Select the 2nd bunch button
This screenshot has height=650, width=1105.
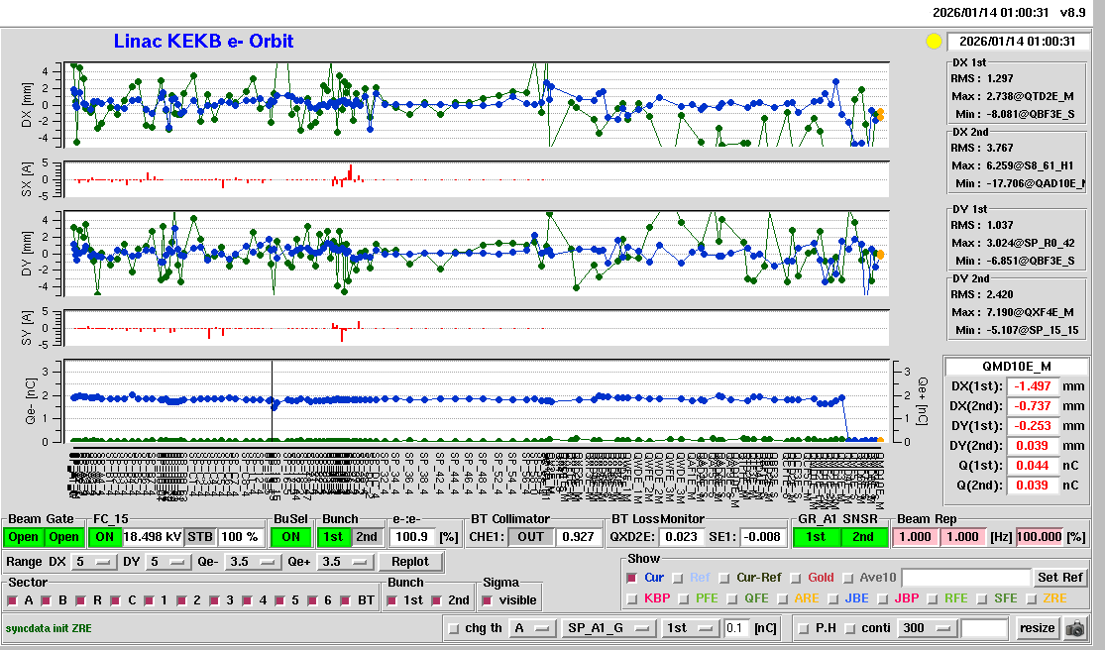pos(366,536)
